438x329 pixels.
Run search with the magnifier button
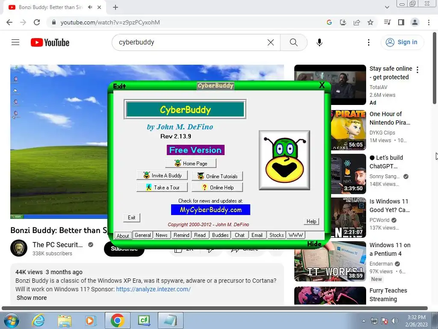[293, 42]
